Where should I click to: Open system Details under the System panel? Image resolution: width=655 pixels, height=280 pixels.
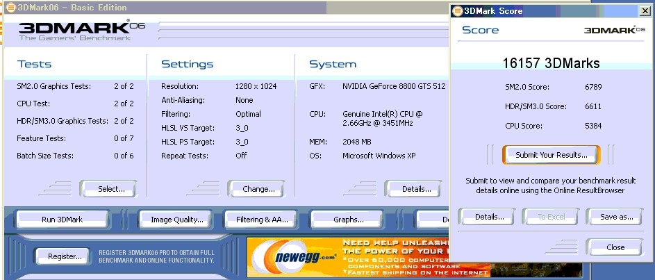coord(413,189)
